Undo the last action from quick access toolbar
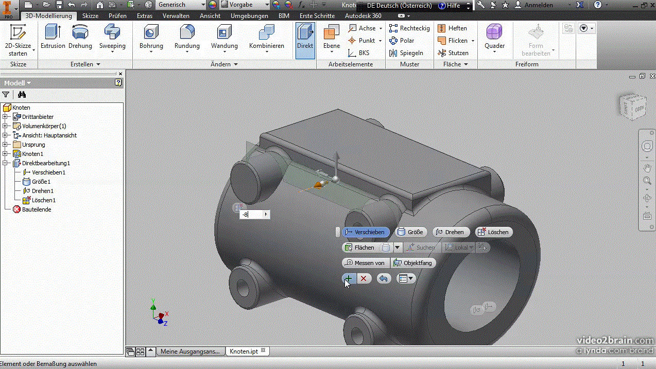 click(71, 5)
